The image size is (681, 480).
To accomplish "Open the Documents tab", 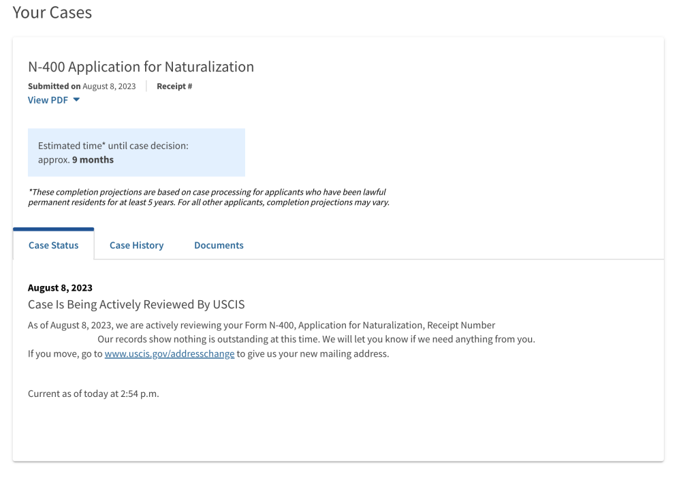I will point(219,245).
